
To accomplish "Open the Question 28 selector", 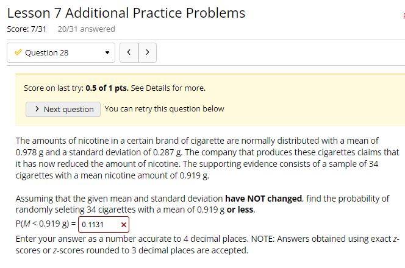I will (61, 52).
